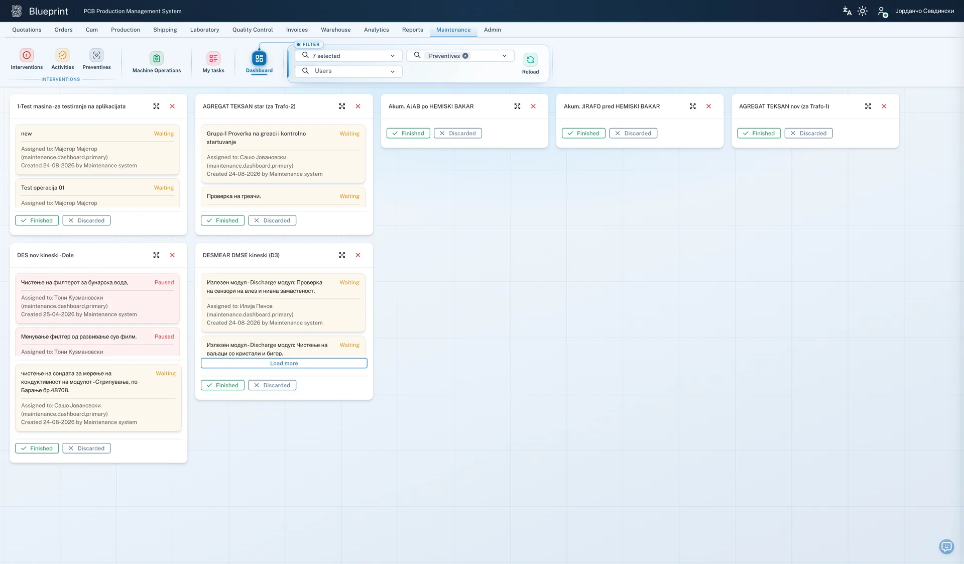Toggle Discarded filter in AGREGAT TEKSAN star card

272,220
